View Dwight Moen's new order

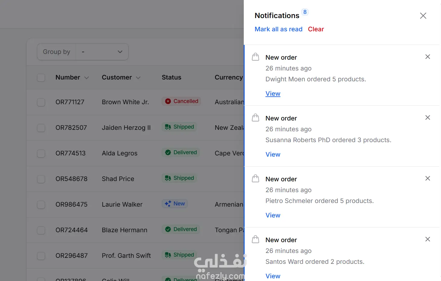coord(273,94)
